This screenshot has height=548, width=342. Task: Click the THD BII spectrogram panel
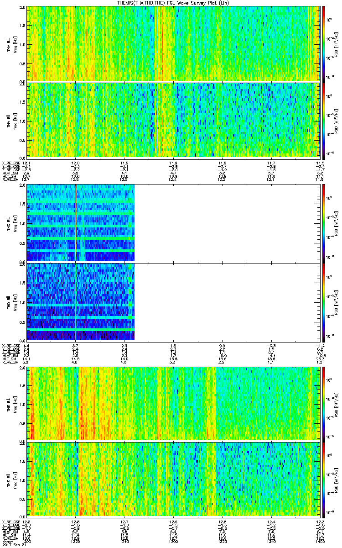81,301
